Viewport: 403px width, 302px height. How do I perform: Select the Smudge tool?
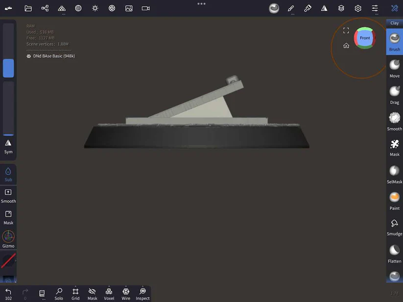pos(395,227)
